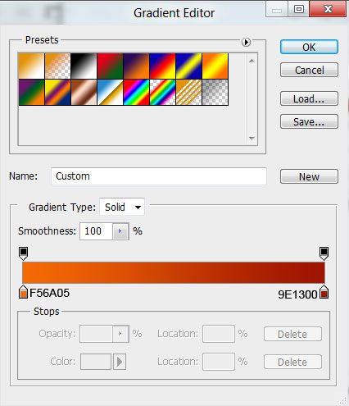Screen dimensions: 349x406
Task: Click OK to confirm the gradient
Action: pyautogui.click(x=309, y=47)
